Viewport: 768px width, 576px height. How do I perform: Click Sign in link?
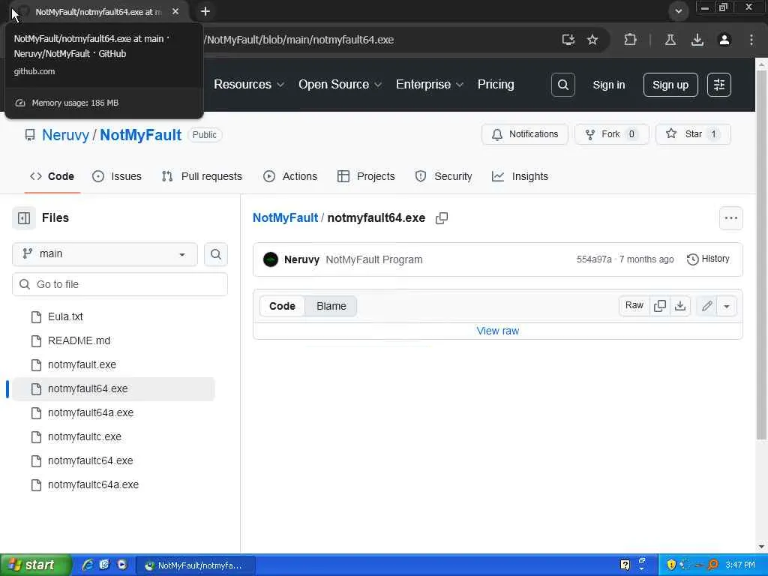point(609,85)
